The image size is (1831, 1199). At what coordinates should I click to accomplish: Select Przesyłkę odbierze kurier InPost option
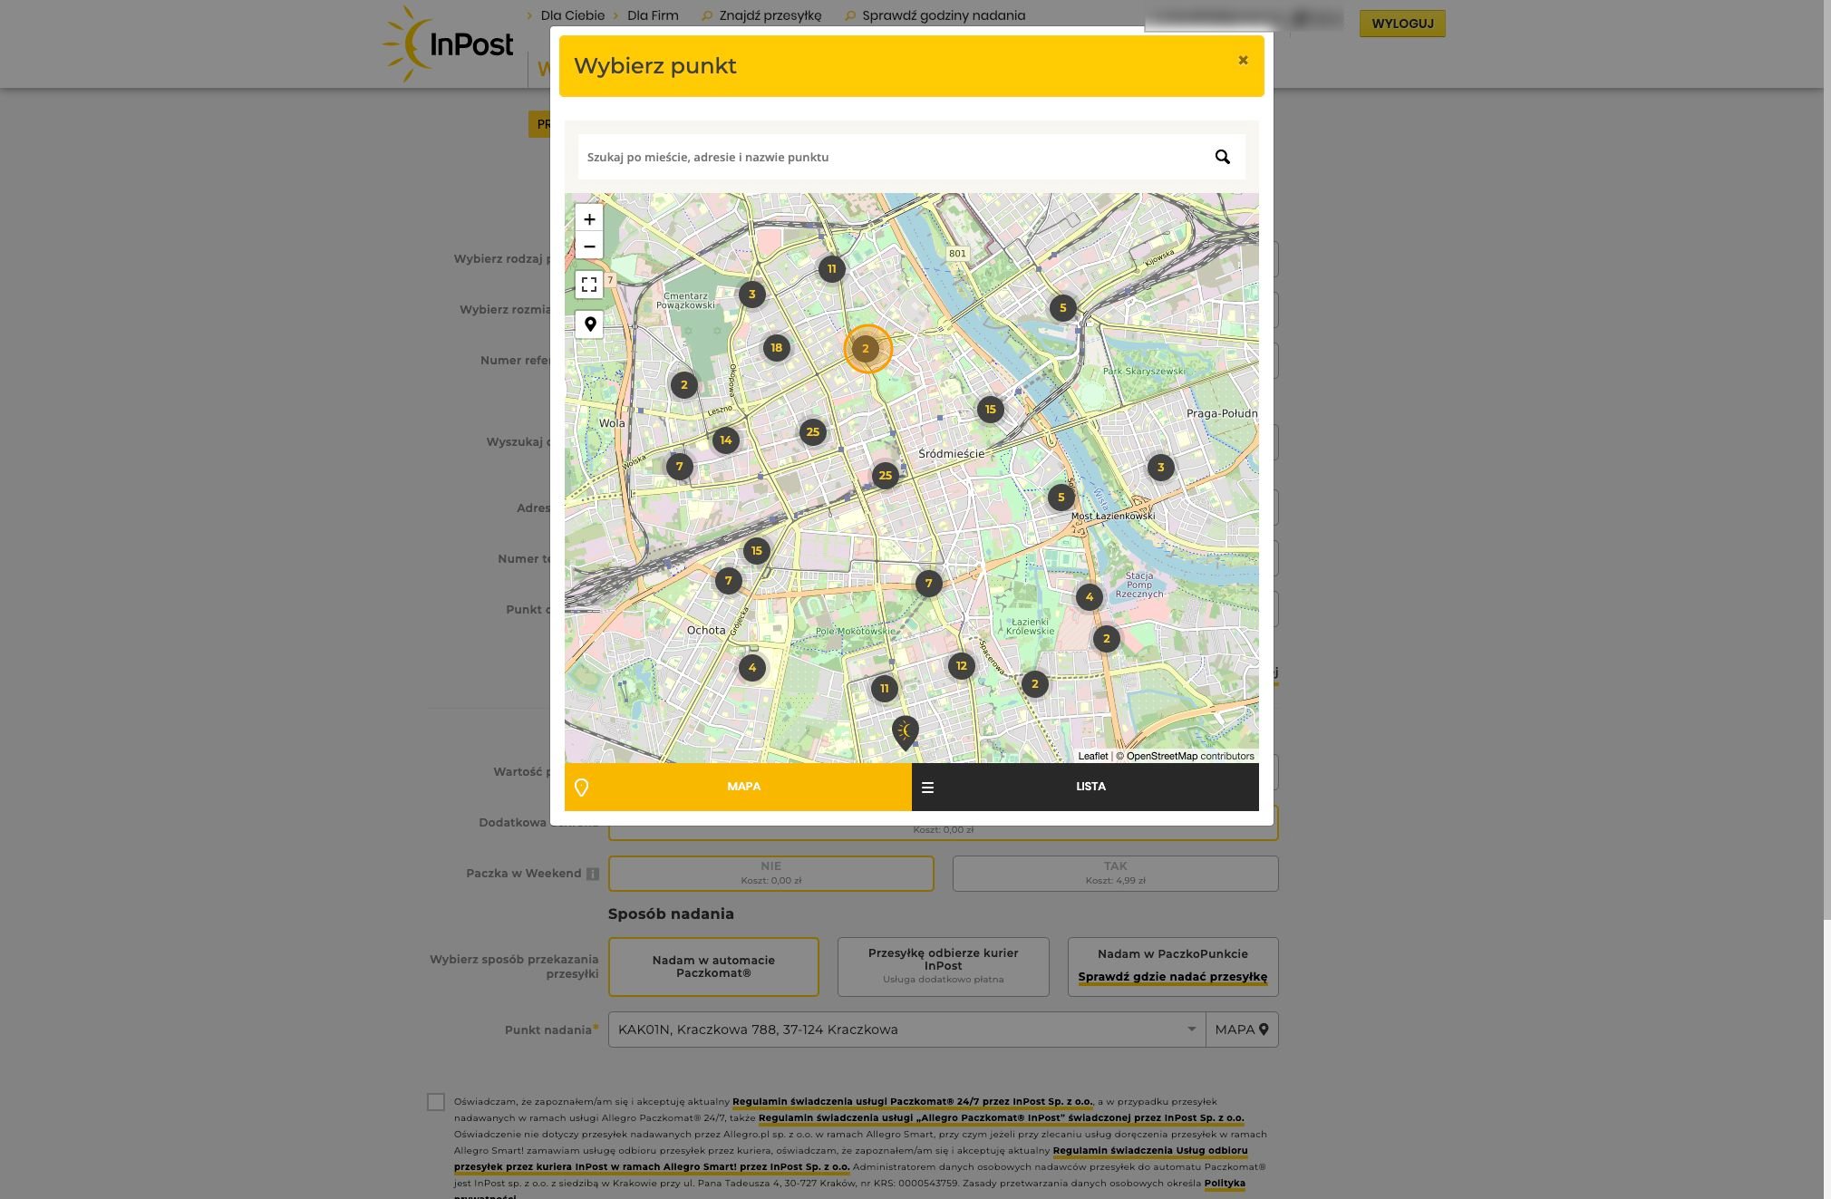[944, 967]
